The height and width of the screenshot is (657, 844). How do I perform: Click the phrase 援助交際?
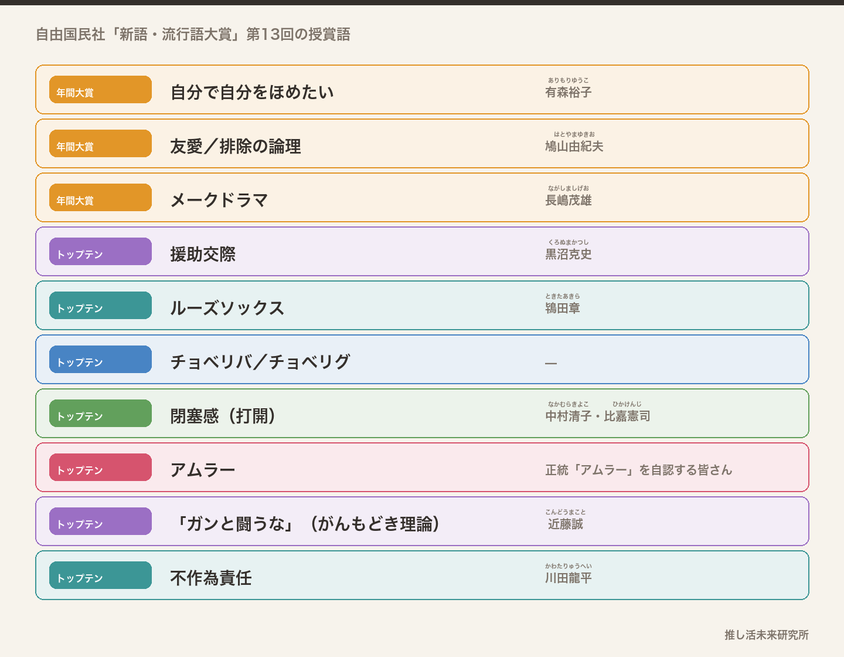pos(203,254)
